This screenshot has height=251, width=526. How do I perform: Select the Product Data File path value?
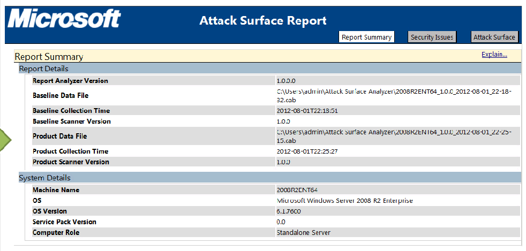pyautogui.click(x=394, y=136)
